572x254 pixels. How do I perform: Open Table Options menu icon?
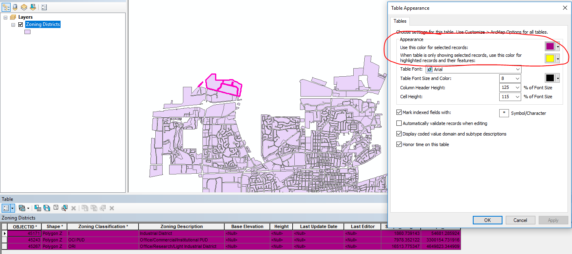click(6, 208)
